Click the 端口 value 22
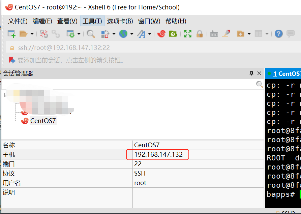Screen dimensions: 301x214 [138, 164]
